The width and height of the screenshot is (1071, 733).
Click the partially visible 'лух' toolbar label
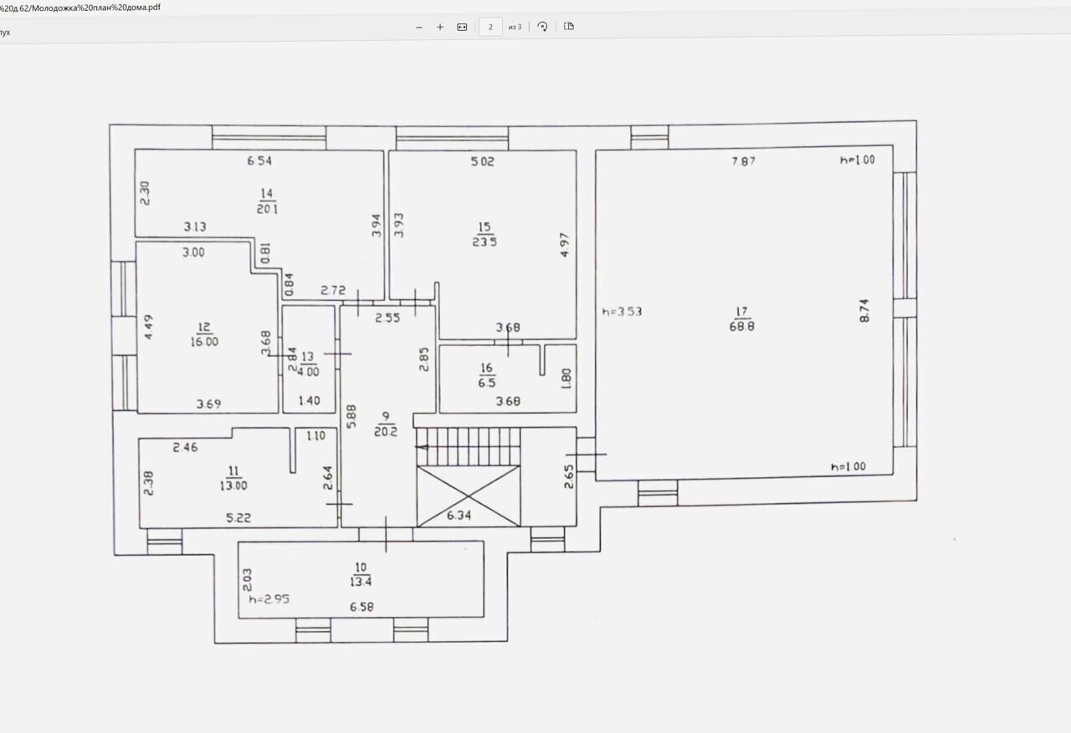click(5, 32)
